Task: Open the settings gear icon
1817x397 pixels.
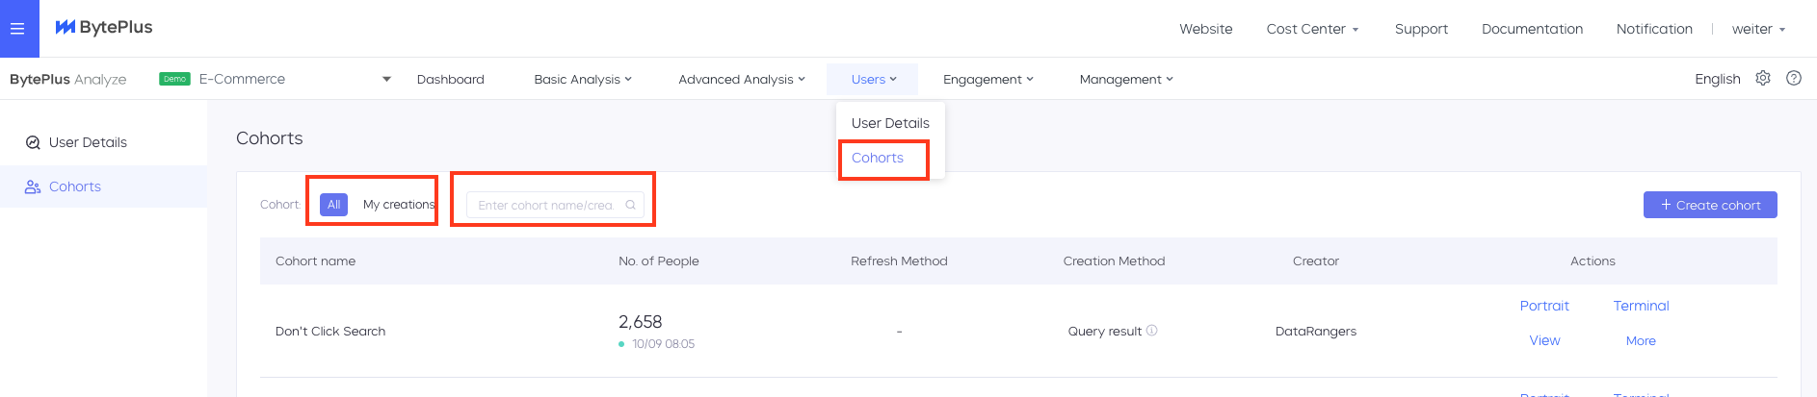Action: [1763, 78]
